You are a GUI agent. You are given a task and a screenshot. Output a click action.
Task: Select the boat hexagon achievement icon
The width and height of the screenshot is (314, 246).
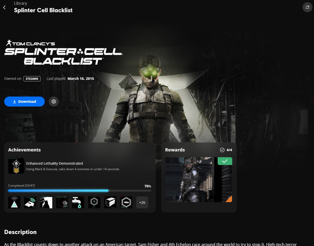tap(126, 202)
